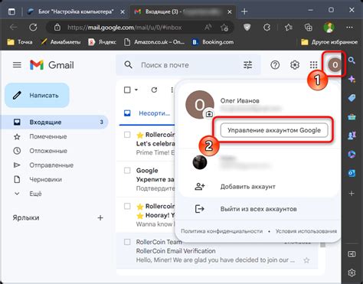Click the Gmail logo

[52, 65]
